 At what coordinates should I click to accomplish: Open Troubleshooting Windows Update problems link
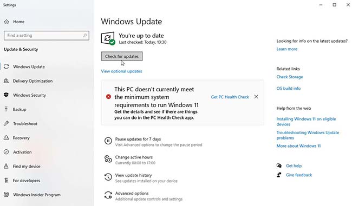(x=308, y=135)
